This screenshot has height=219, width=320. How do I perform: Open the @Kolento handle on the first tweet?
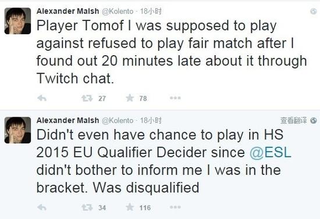pos(118,12)
